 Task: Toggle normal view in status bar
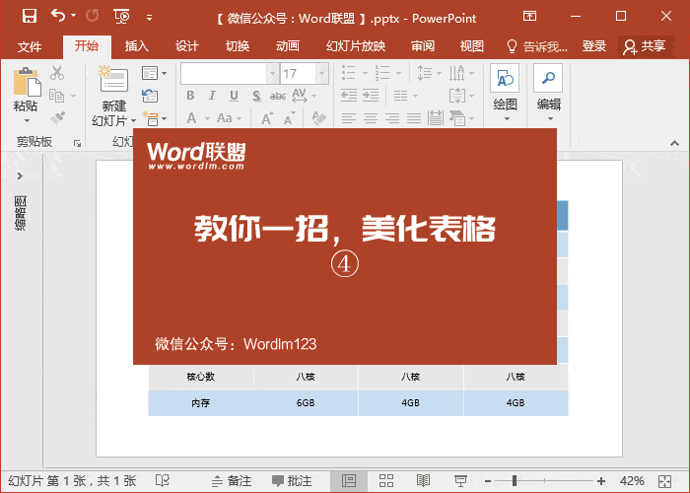coord(349,481)
